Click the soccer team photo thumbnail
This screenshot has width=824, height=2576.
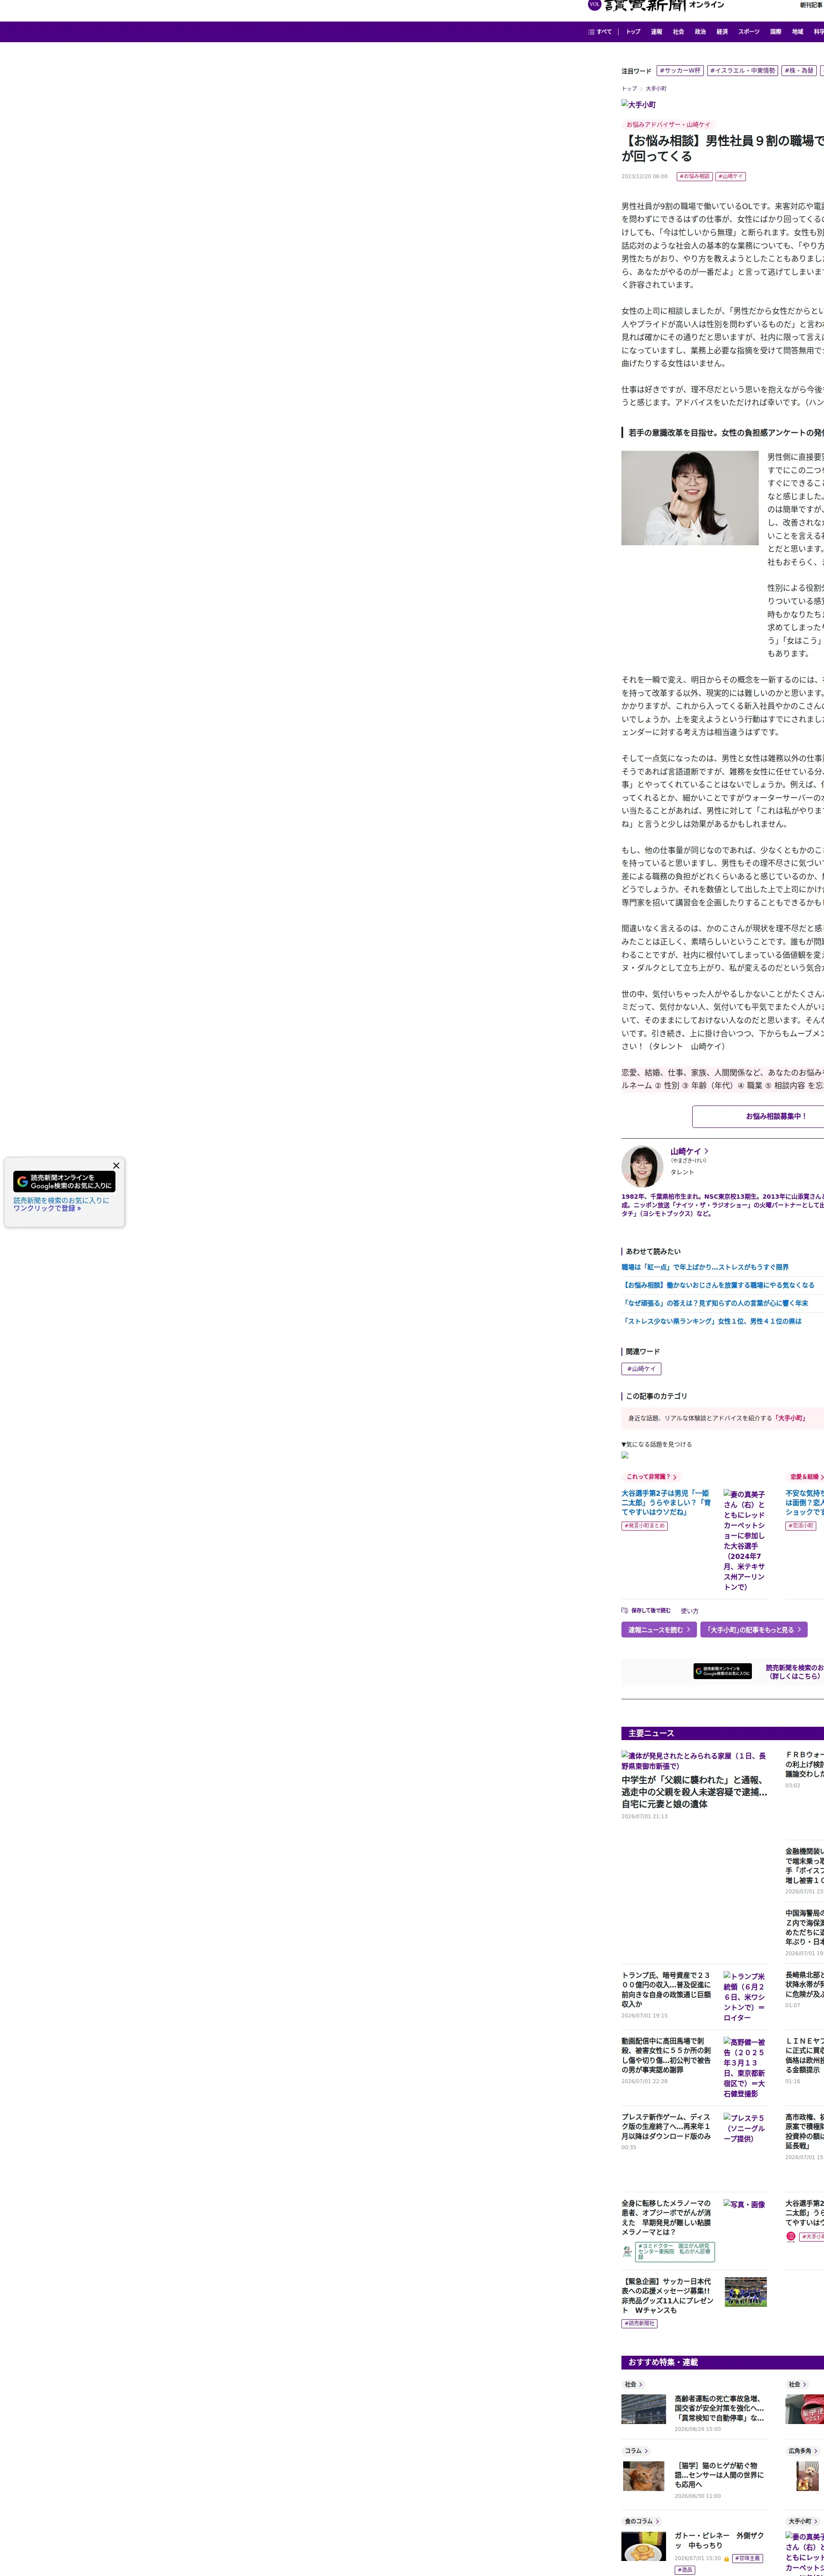[x=746, y=2292]
